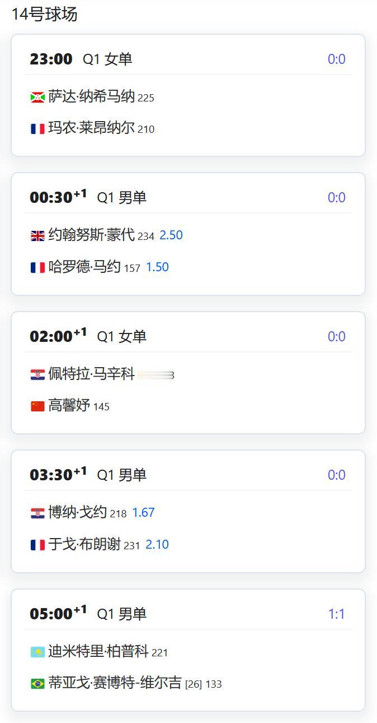Select odds 1.50 for 哈罗德·马约

pos(157,267)
